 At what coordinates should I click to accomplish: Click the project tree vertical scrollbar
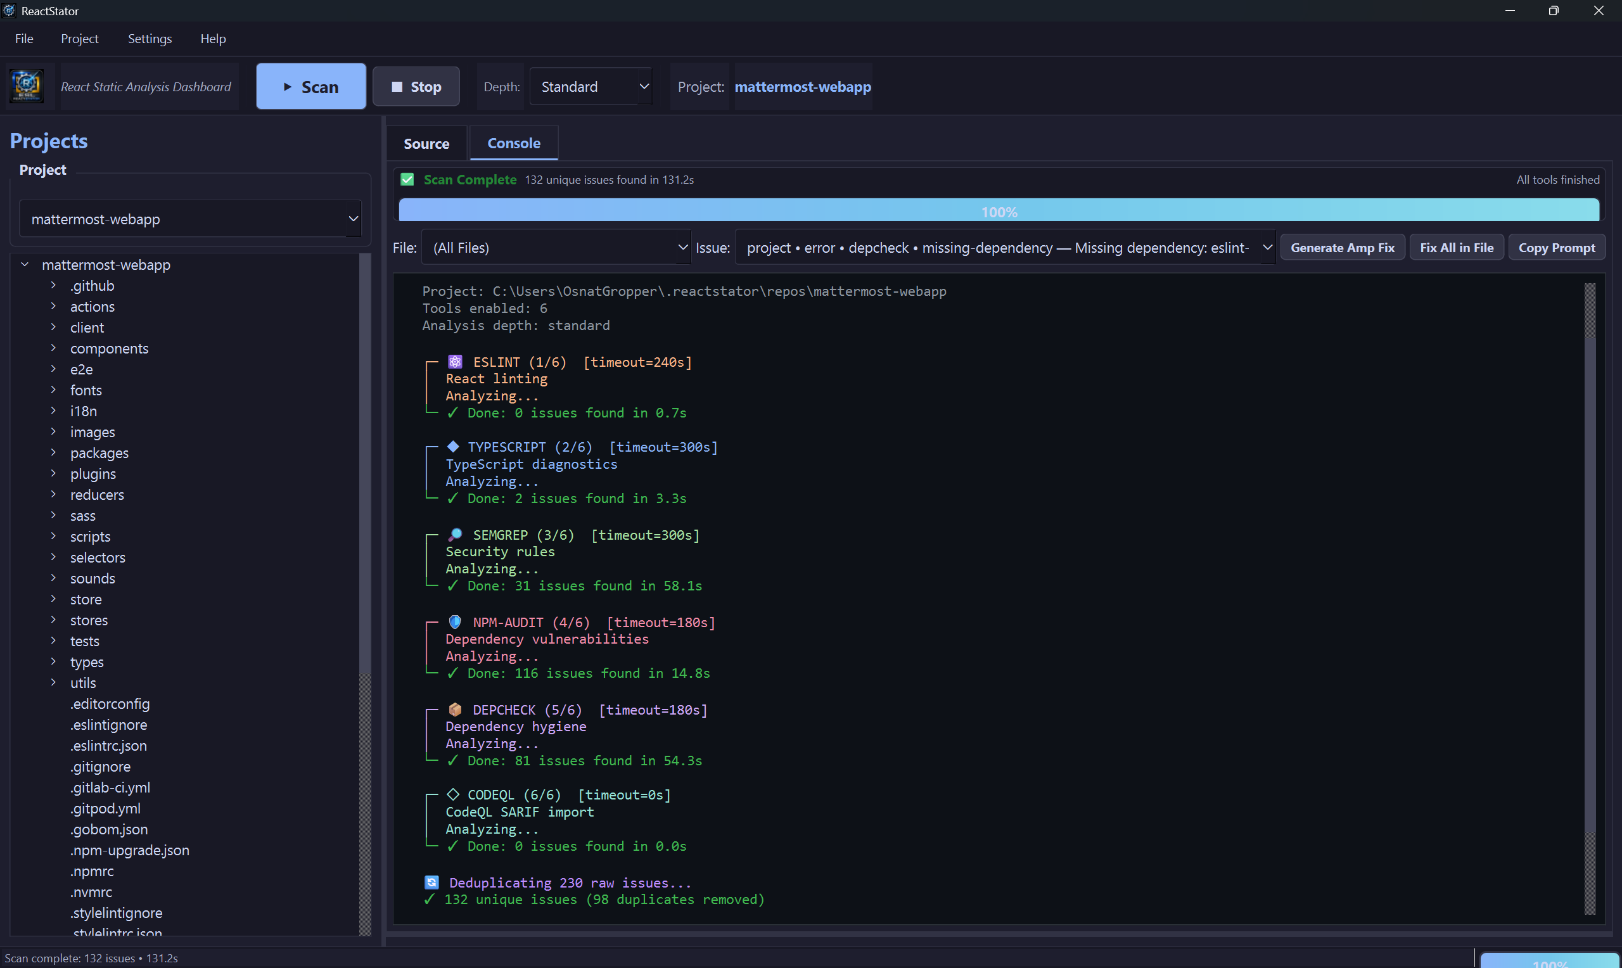pyautogui.click(x=364, y=594)
